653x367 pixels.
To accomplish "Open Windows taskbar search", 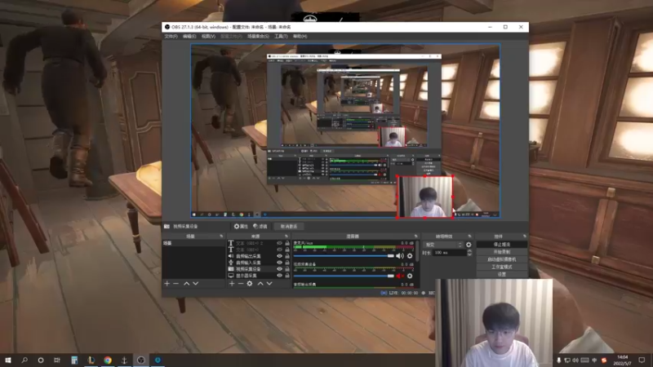I will tap(24, 360).
